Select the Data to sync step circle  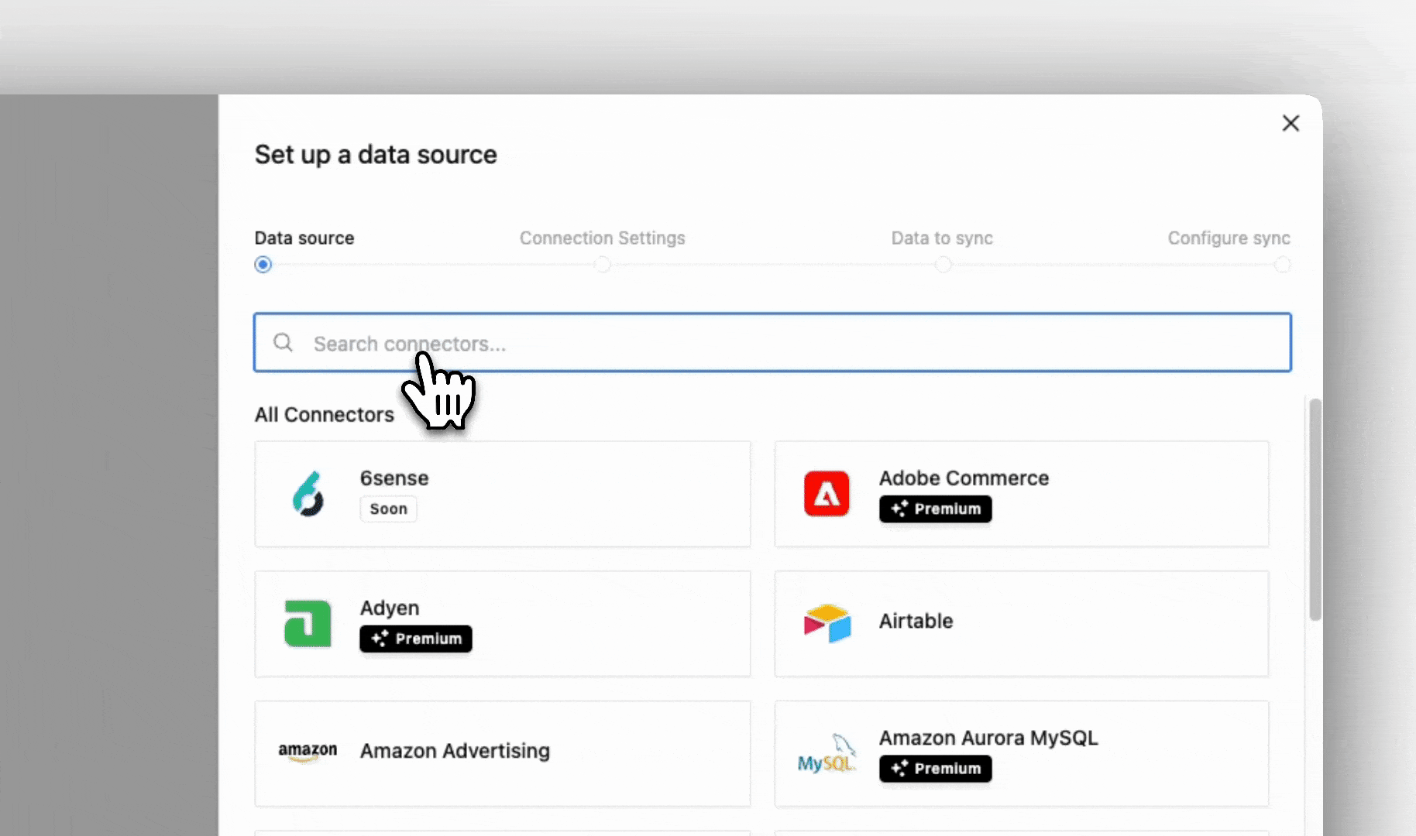click(943, 265)
